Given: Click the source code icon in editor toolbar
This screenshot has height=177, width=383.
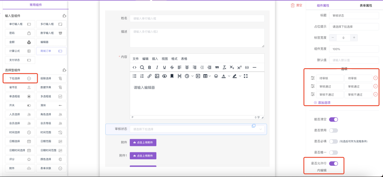Looking at the screenshot, I should point(134,67).
